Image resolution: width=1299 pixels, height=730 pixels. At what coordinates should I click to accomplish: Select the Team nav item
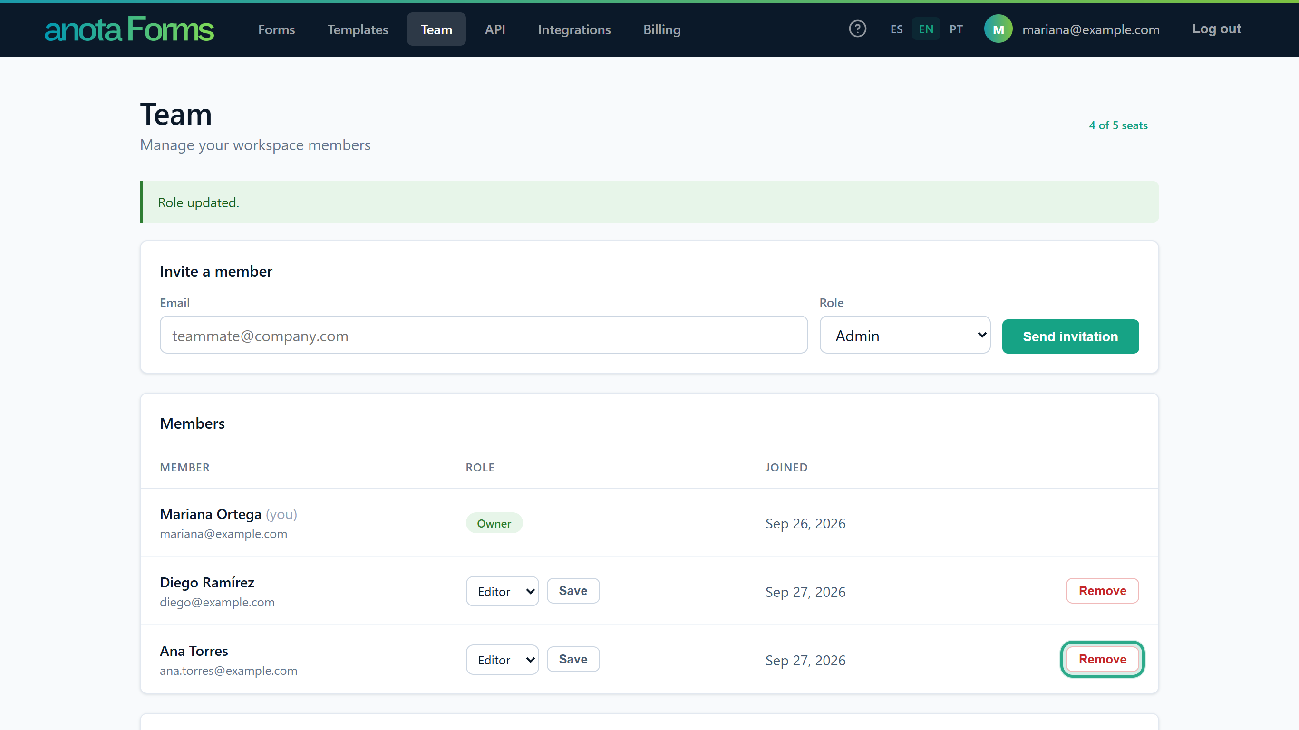click(436, 29)
